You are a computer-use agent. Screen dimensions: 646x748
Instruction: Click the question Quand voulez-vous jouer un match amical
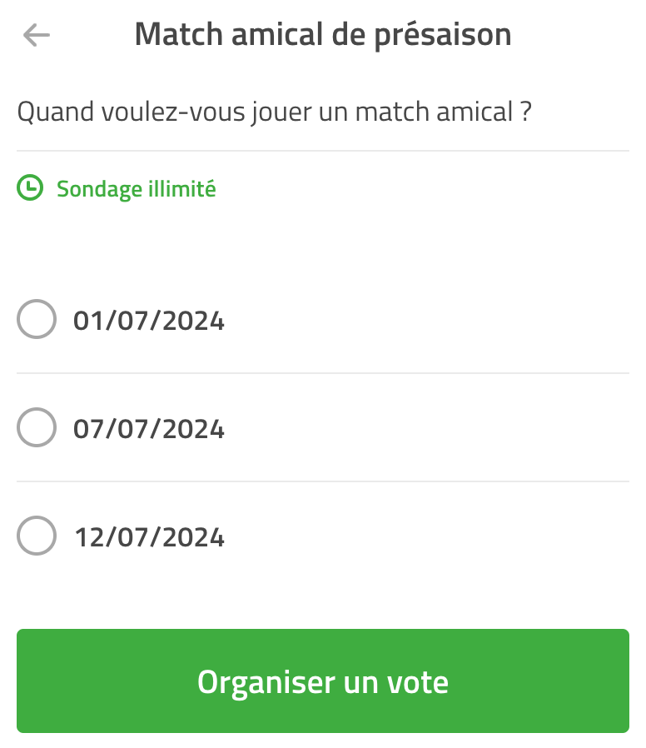(x=274, y=112)
